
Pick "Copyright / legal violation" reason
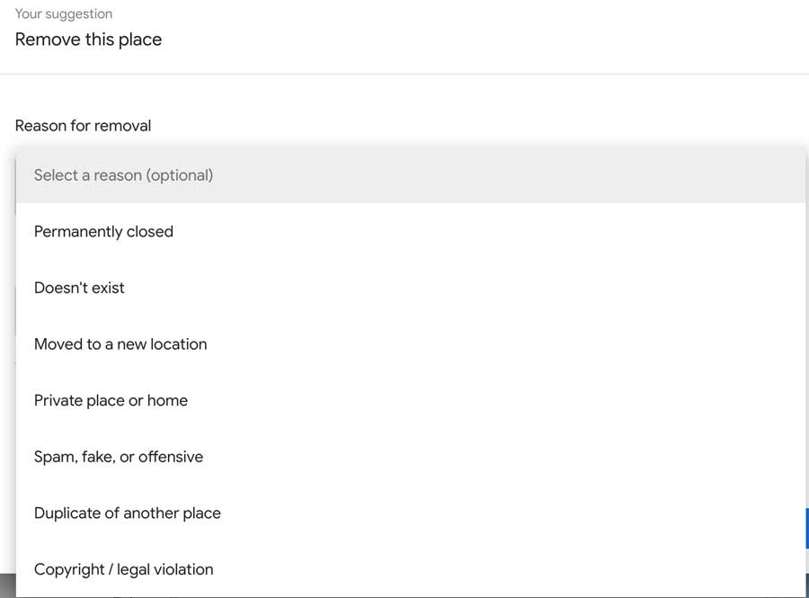pos(123,569)
